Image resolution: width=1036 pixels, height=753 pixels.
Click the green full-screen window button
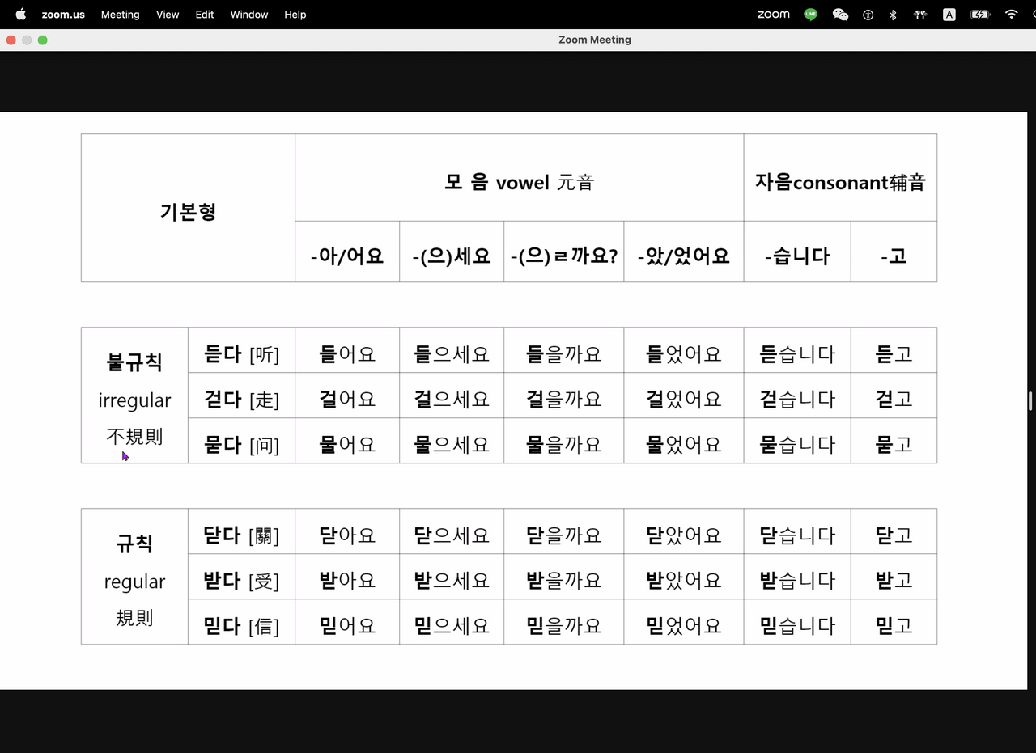[x=43, y=40]
